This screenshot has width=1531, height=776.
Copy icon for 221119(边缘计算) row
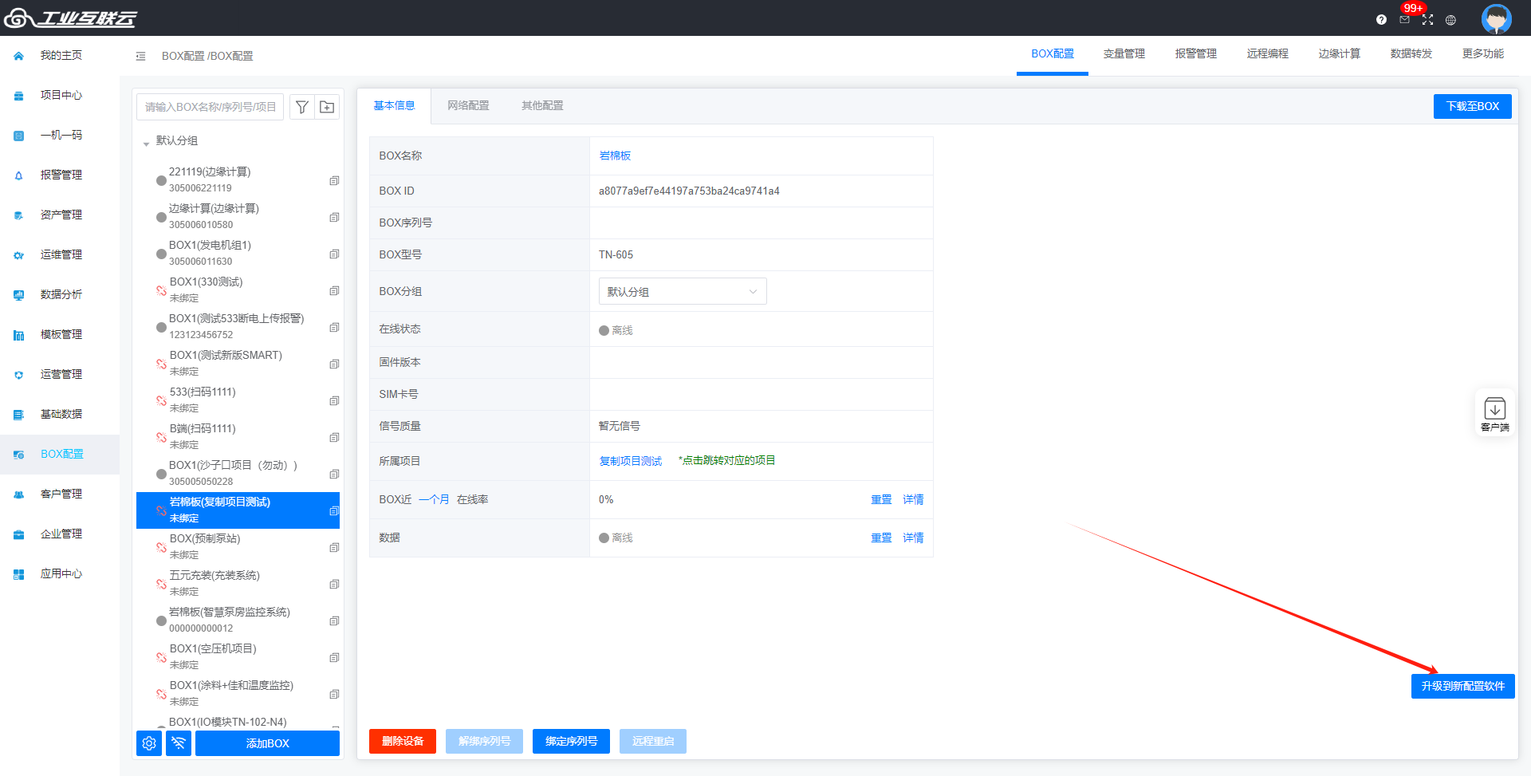click(x=334, y=181)
